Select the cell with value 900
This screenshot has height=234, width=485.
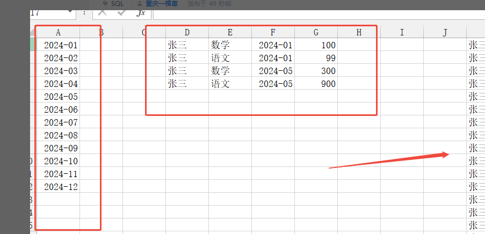(316, 84)
